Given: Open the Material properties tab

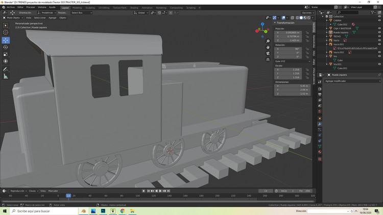Looking at the screenshot, I should coord(320,152).
